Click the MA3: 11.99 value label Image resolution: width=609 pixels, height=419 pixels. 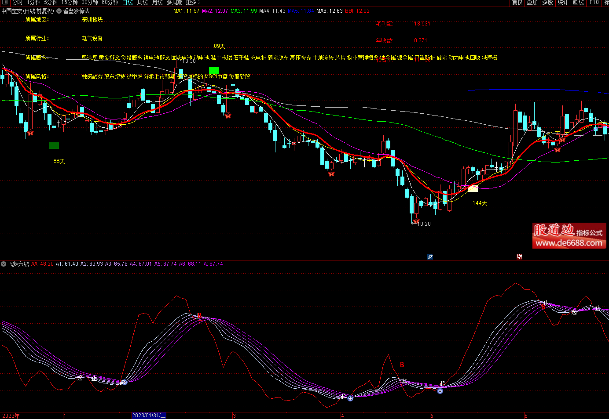click(243, 11)
